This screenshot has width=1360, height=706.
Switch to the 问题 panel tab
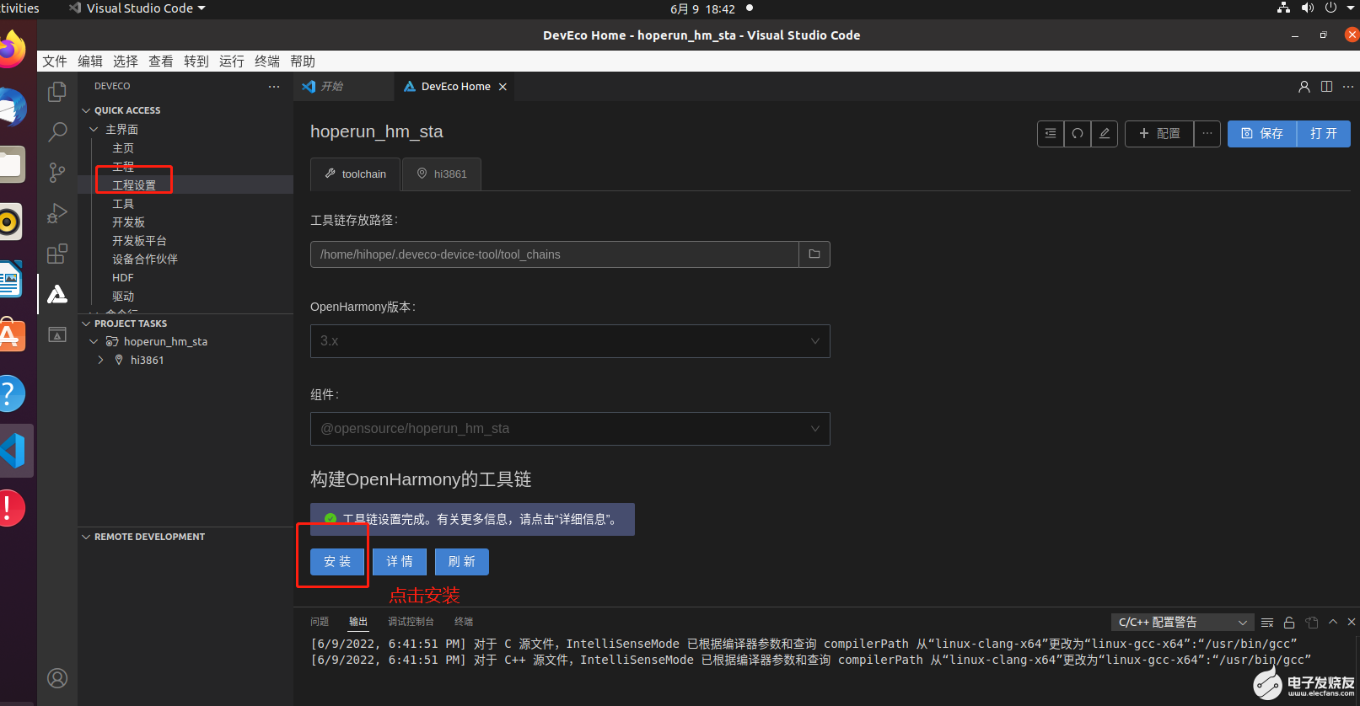coord(320,622)
